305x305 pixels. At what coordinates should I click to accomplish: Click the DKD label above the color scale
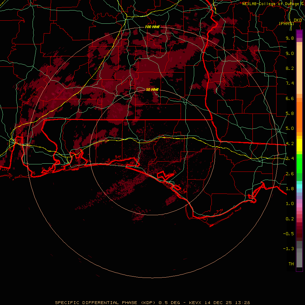[298, 20]
